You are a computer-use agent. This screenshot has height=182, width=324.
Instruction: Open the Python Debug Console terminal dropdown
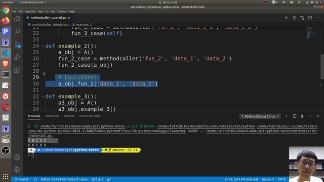260,116
